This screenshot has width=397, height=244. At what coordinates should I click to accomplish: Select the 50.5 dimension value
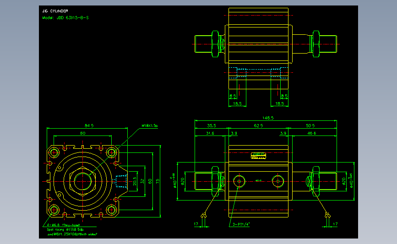(310, 125)
